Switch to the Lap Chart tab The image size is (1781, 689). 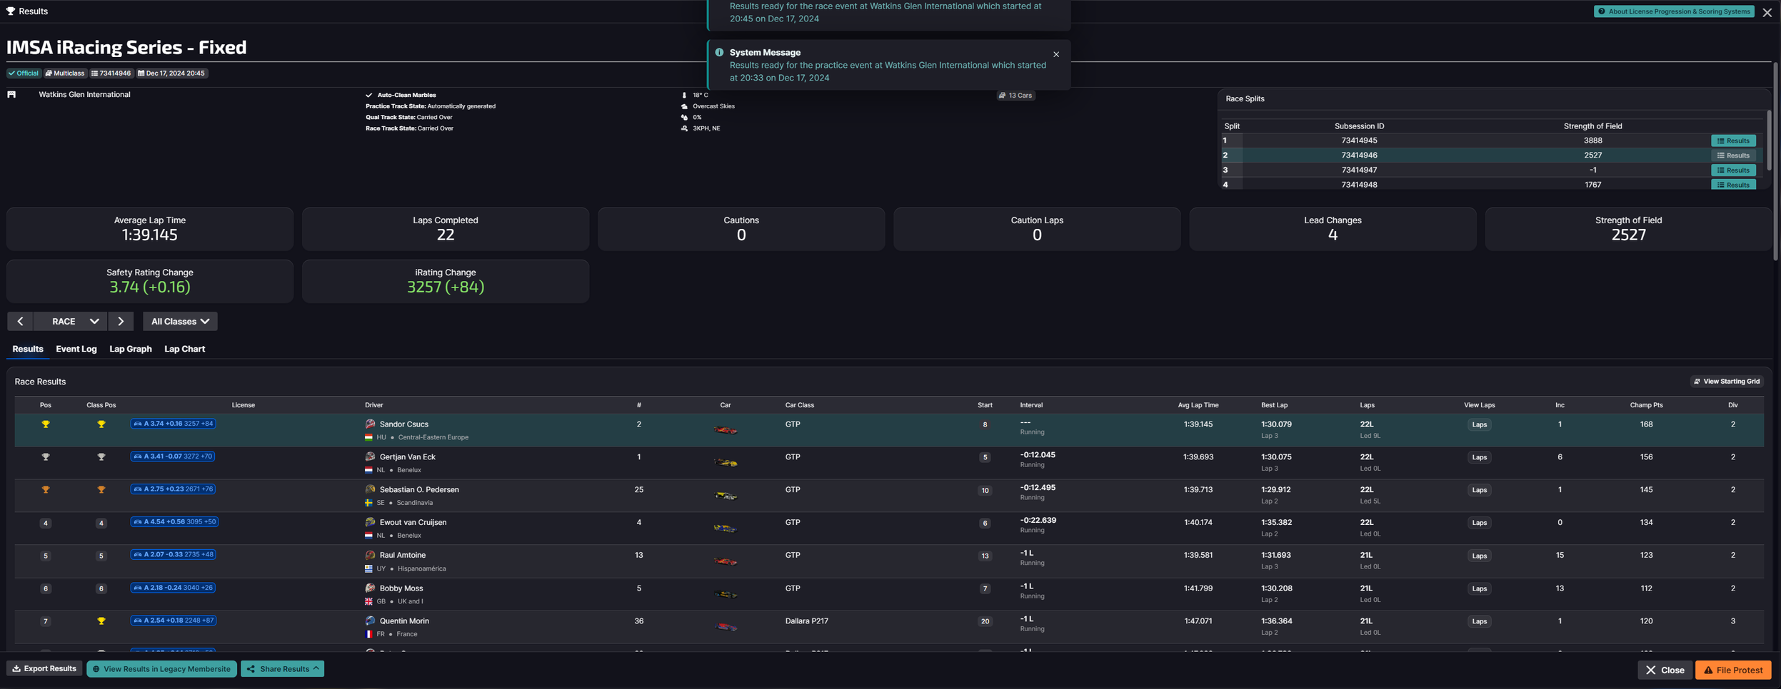(x=185, y=349)
